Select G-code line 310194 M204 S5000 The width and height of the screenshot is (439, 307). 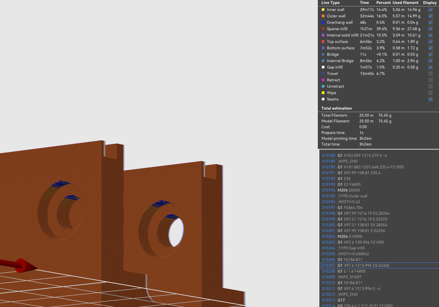[x=380, y=190]
